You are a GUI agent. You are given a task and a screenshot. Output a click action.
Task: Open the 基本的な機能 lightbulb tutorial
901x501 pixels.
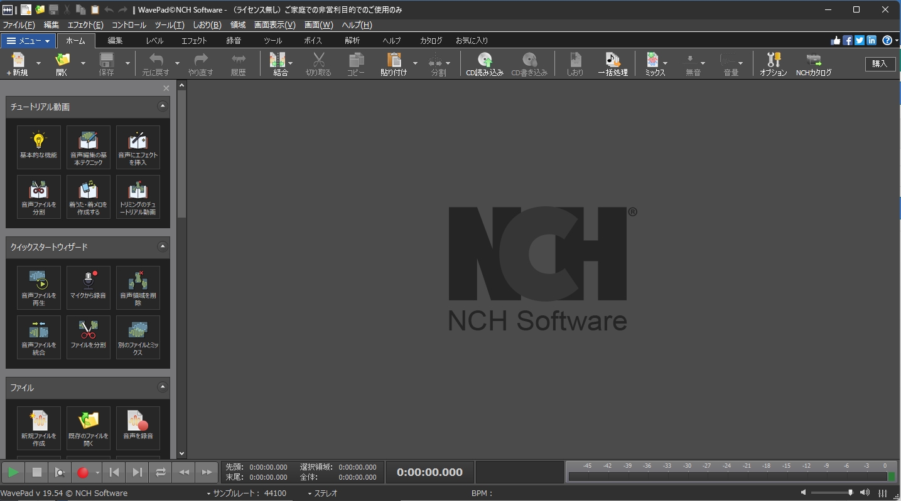pos(39,147)
